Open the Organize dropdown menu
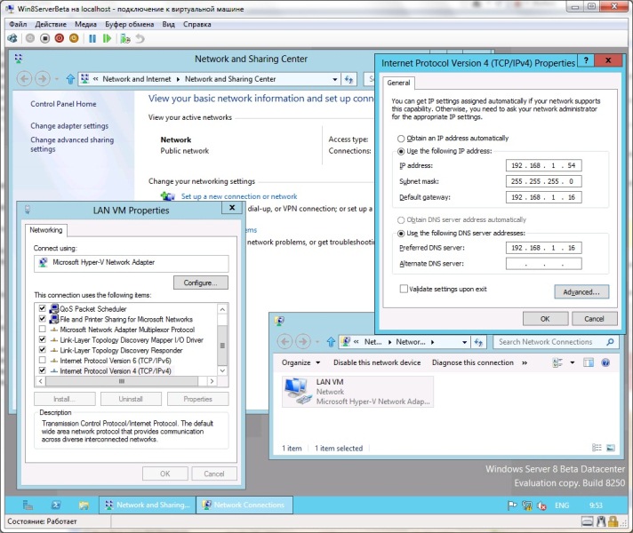 pos(300,362)
